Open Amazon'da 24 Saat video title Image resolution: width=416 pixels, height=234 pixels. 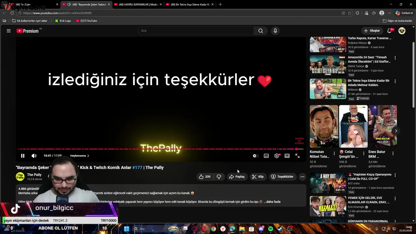pos(369,59)
